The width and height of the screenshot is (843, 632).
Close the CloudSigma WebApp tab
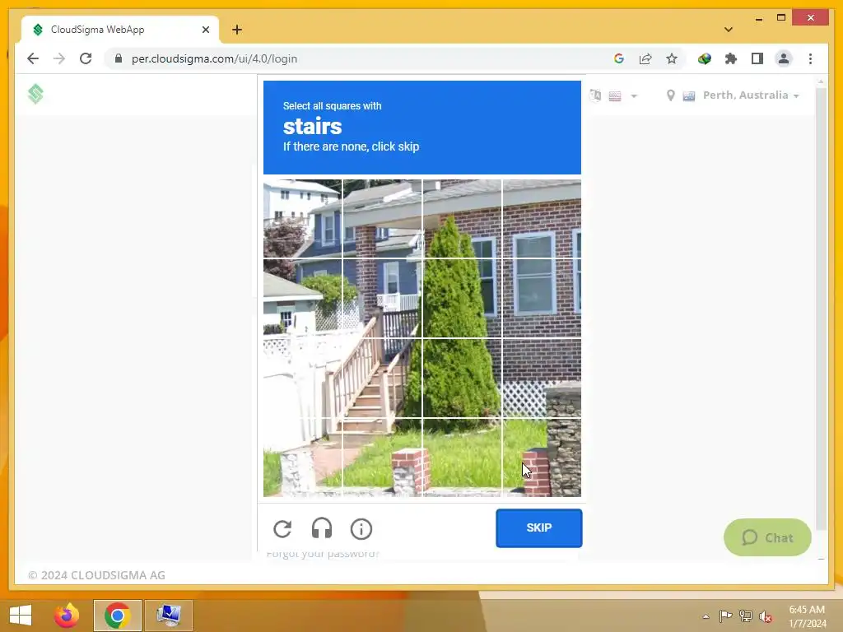[x=205, y=30]
